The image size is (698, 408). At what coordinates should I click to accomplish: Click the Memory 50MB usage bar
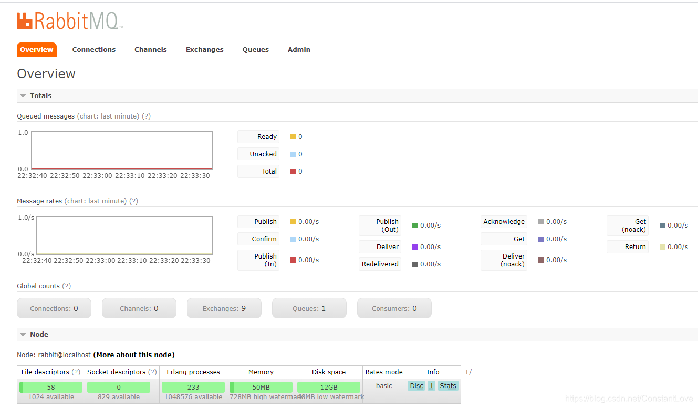pos(261,387)
